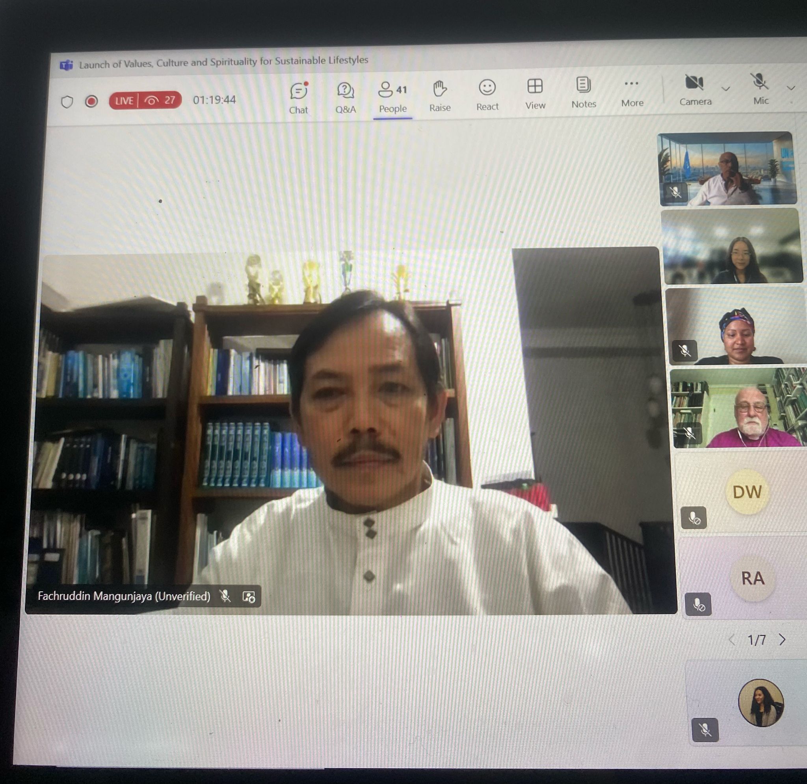Viewport: 807px width, 784px height.
Task: Click muted mic icon on UN background tile
Action: (x=675, y=192)
